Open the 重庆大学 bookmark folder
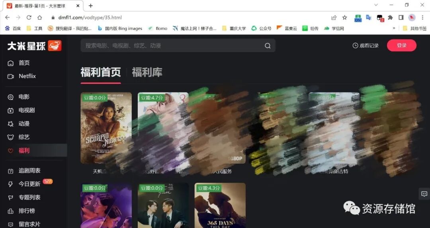 pos(234,28)
